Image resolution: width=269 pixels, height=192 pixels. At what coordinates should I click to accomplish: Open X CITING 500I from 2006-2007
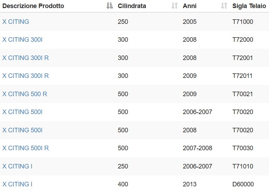point(22,112)
